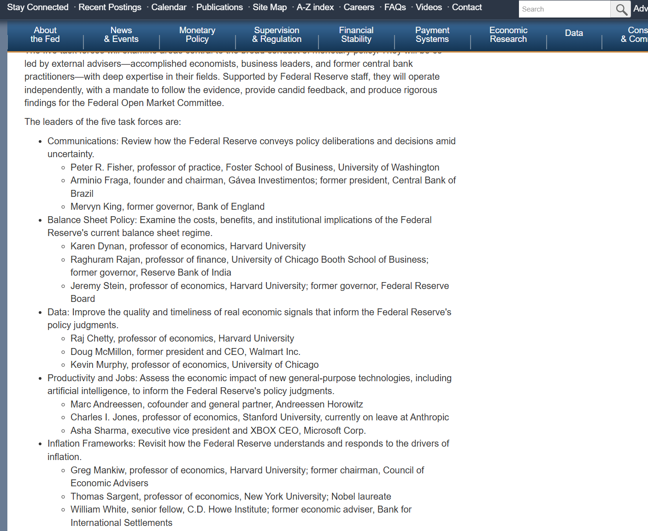Open the Data menu

point(574,33)
